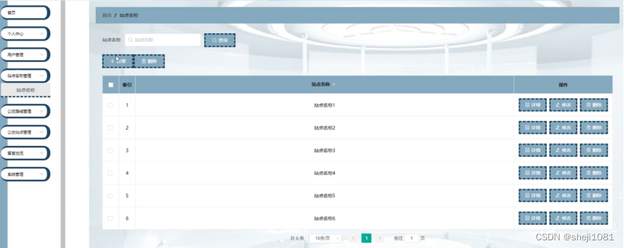This screenshot has width=624, height=248.
Task: Select the 站点名称 submenu item in sidebar
Action: 26,90
